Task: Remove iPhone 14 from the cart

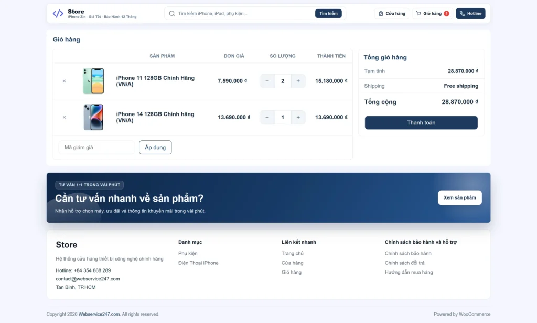Action: 65,117
